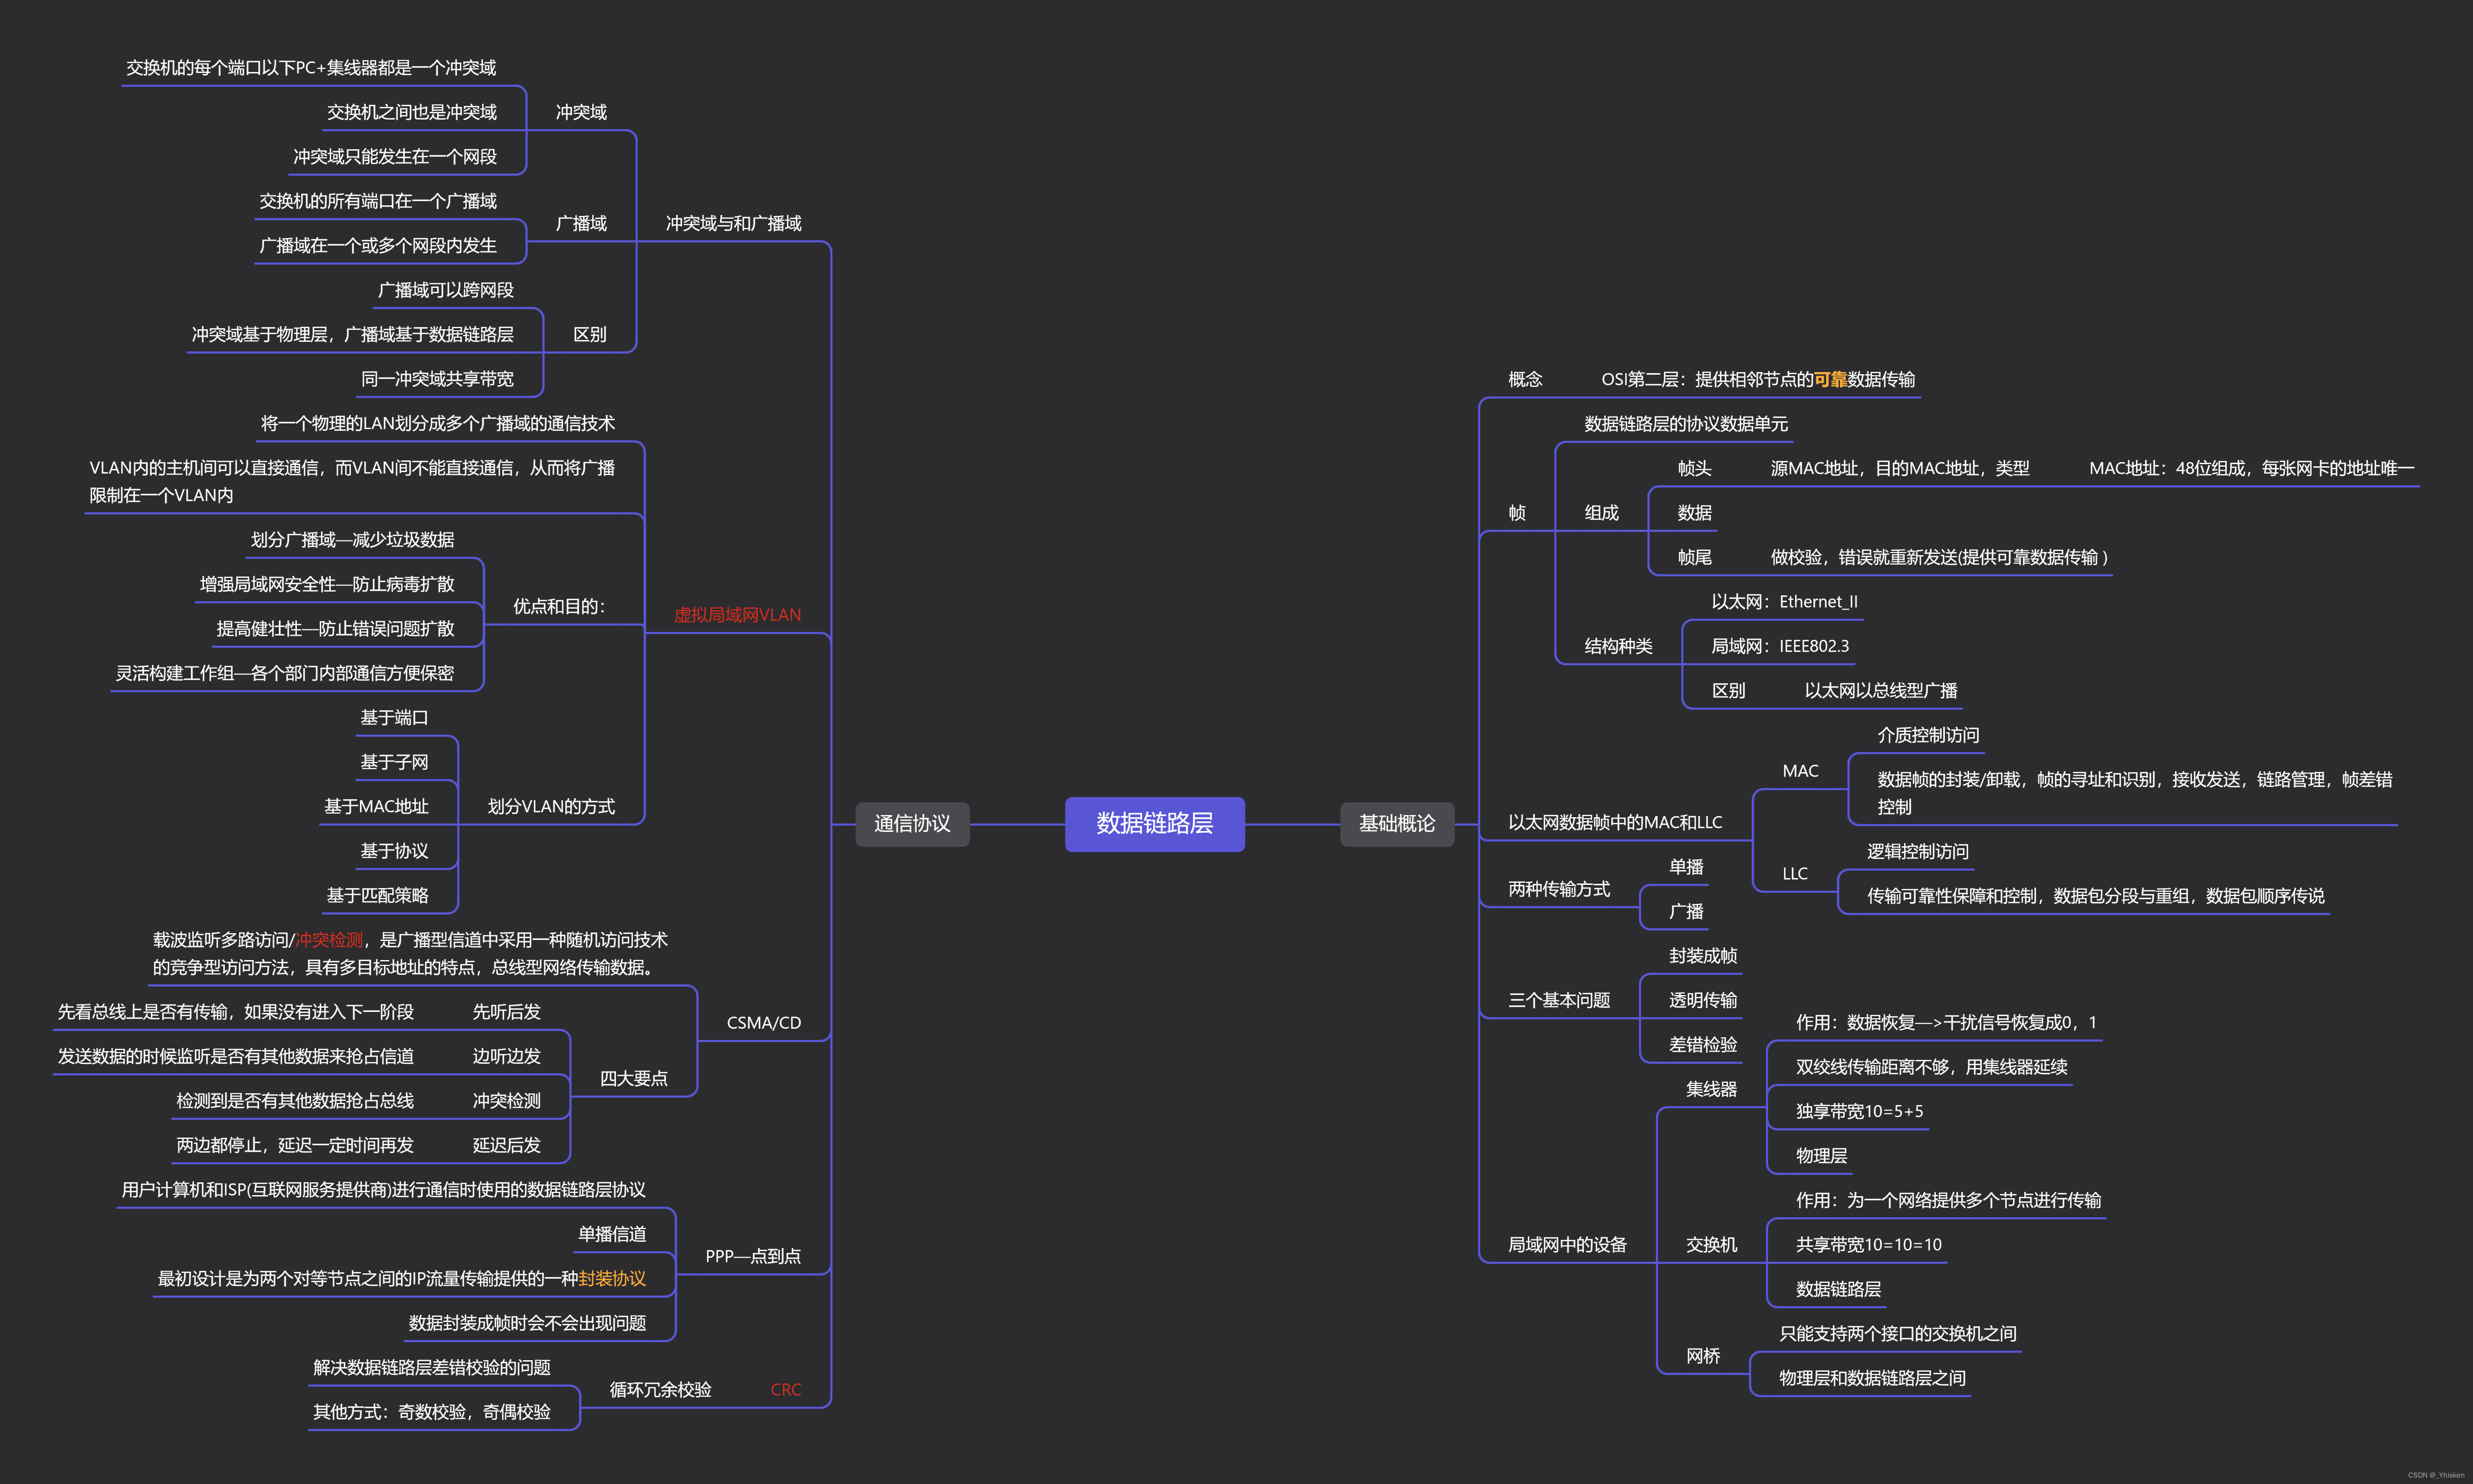Select the 帧 node

click(1517, 512)
